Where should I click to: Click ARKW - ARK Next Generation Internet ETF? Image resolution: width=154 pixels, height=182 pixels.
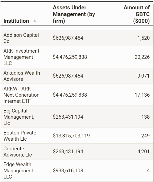click(x=21, y=95)
